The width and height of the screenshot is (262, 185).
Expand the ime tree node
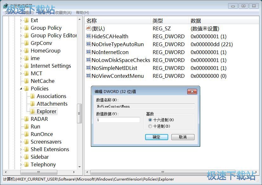21,58
